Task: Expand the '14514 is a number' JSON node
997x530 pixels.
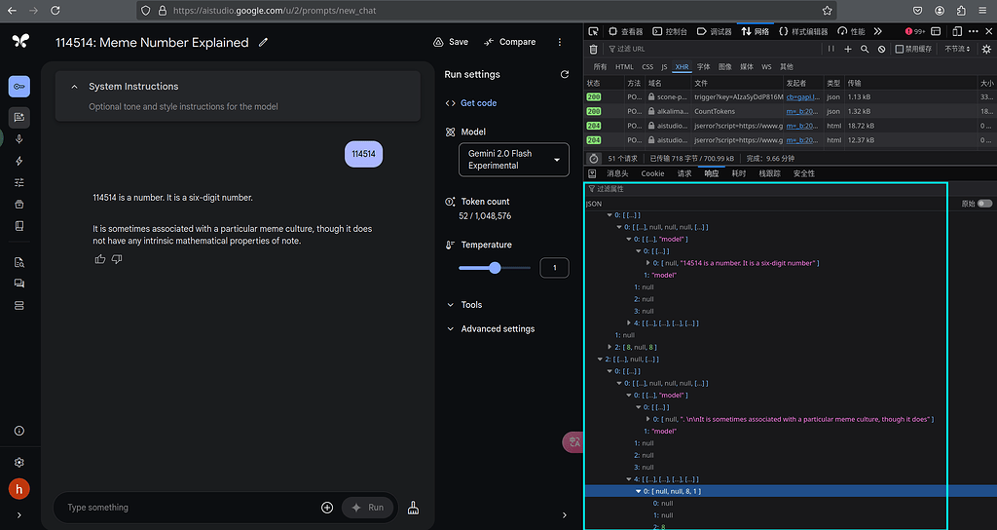Action: click(x=647, y=263)
